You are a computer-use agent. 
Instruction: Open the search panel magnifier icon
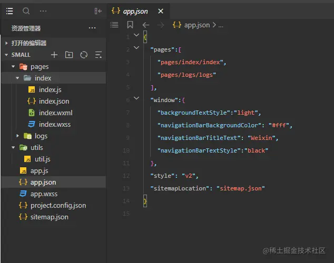pos(26,11)
